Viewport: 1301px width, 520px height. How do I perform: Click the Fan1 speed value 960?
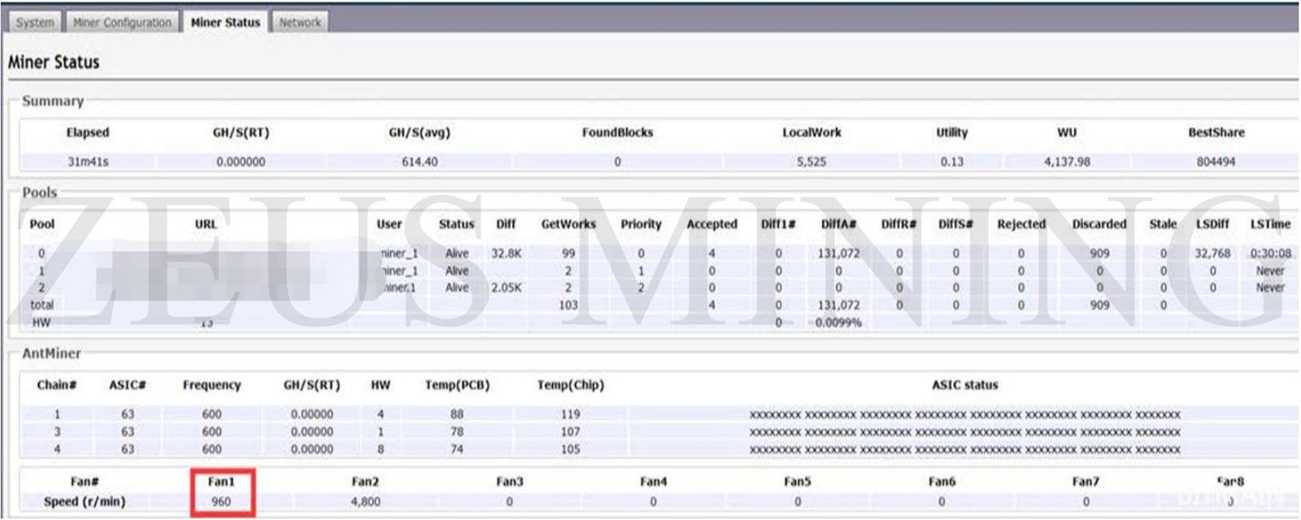221,502
